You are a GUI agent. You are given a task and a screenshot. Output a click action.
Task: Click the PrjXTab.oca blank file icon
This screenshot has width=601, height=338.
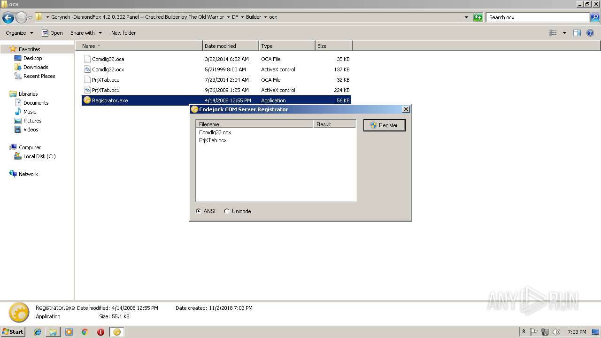pyautogui.click(x=87, y=80)
